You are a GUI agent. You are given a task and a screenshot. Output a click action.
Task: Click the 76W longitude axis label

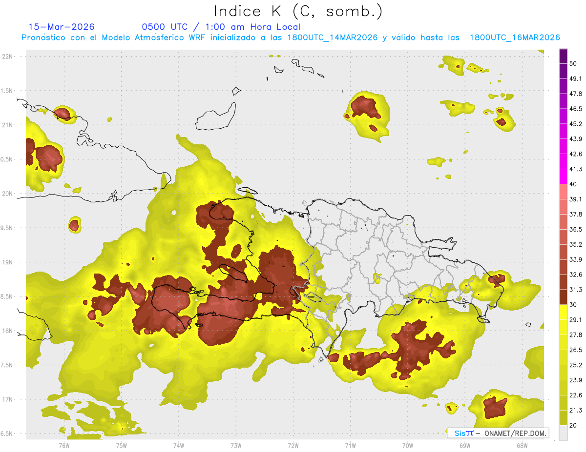pyautogui.click(x=64, y=445)
